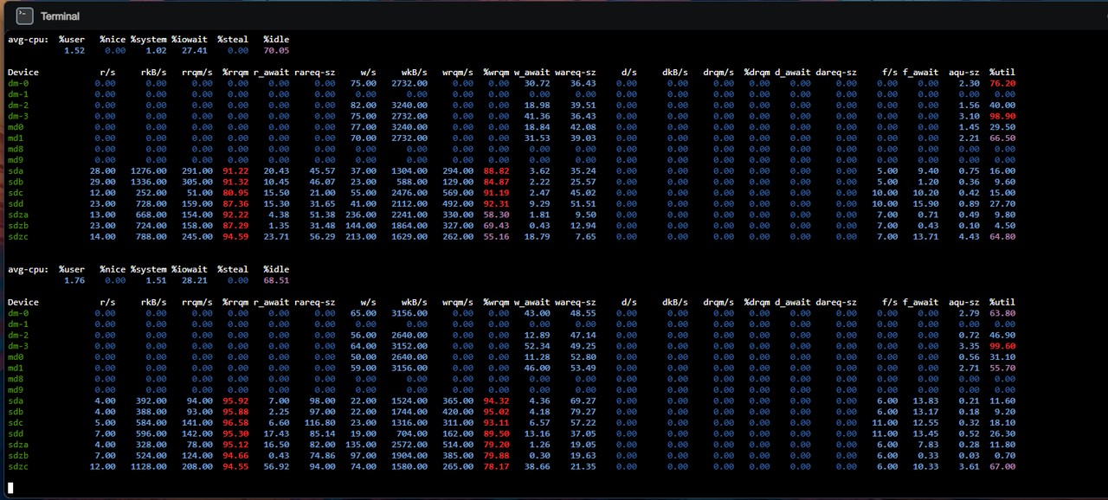Viewport: 1108px width, 500px height.
Task: Click the w/s value 236.00
Action: (x=361, y=215)
